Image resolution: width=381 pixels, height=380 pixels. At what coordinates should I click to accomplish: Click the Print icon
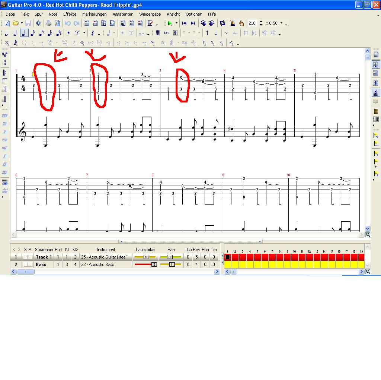pyautogui.click(x=49, y=23)
